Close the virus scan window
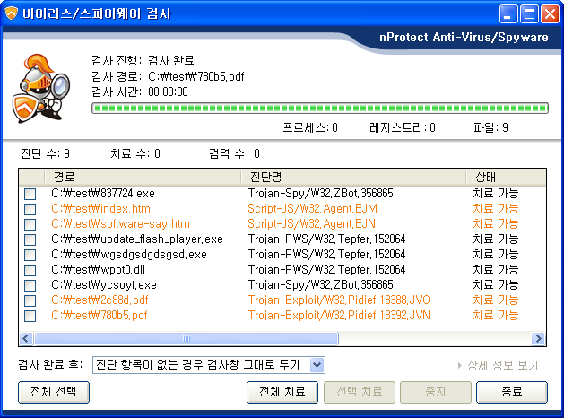Viewport: 564px width, 418px height. pyautogui.click(x=551, y=14)
